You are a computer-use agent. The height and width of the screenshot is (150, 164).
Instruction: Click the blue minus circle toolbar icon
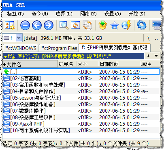pos(25,25)
